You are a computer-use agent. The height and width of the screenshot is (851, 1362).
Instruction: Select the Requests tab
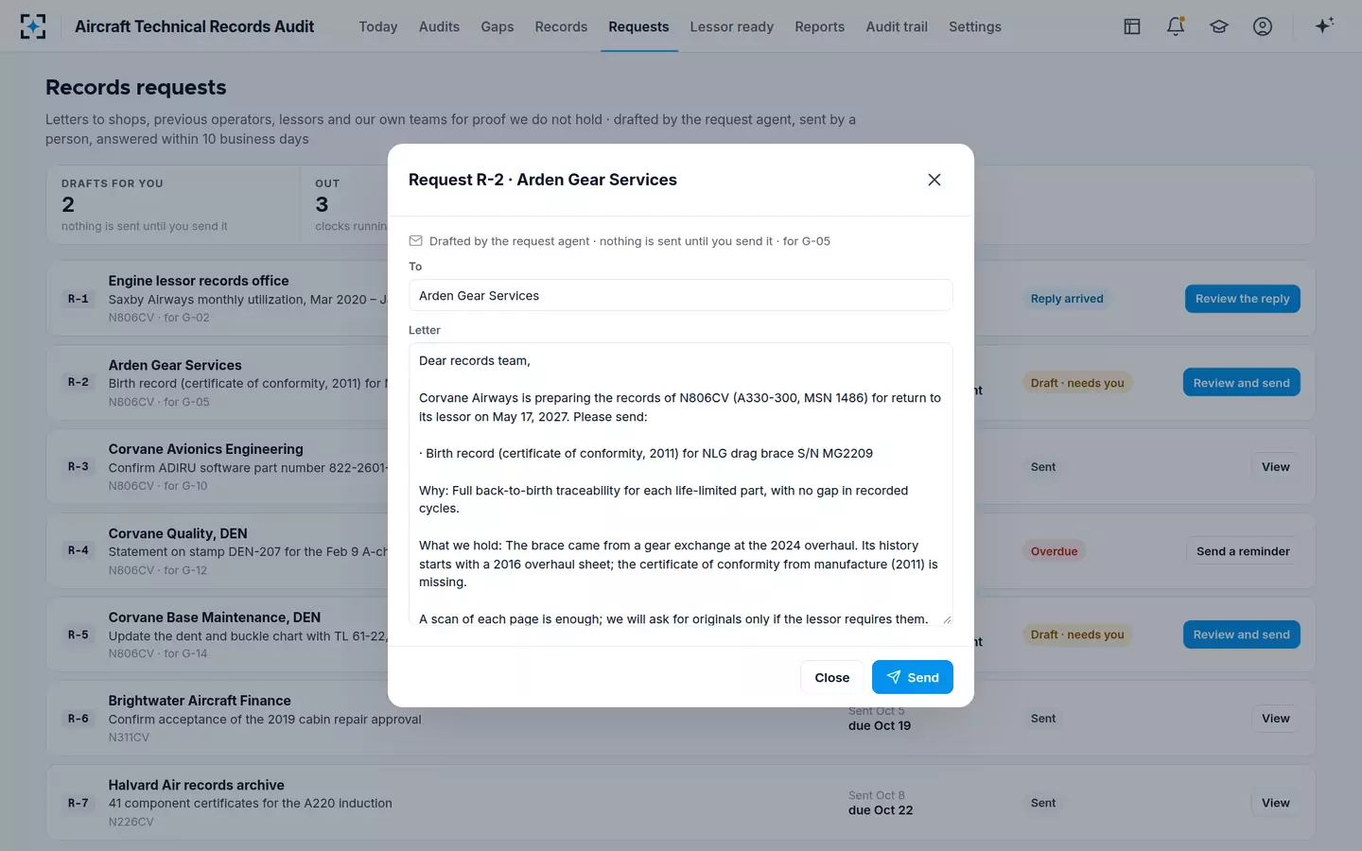(x=638, y=26)
